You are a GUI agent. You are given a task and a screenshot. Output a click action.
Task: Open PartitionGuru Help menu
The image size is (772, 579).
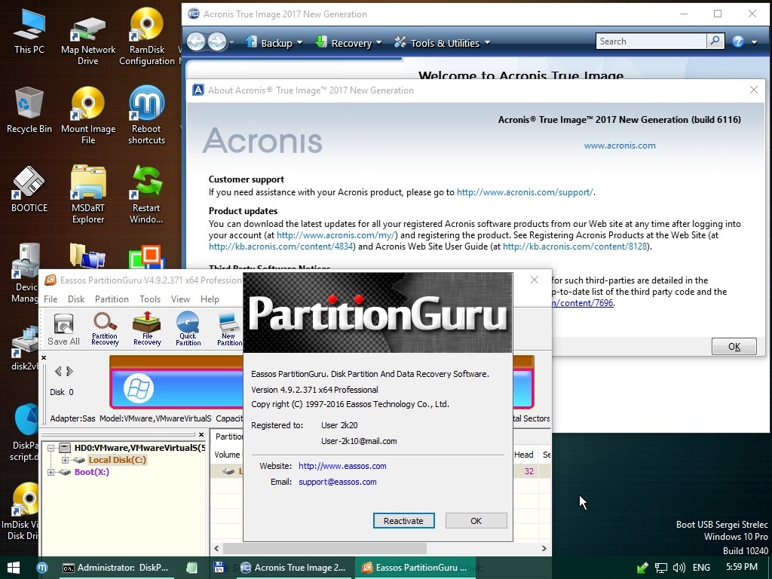click(x=210, y=299)
